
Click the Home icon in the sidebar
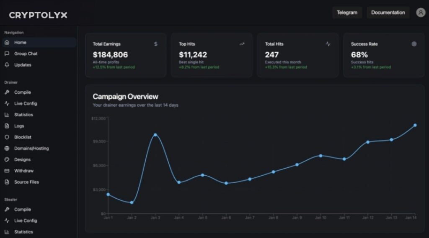coord(7,43)
